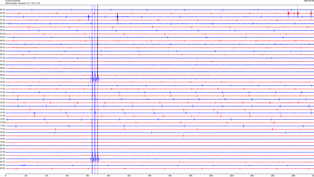Select the 04:00 row label
Image resolution: width=314 pixels, height=177 pixels.
point(2,37)
